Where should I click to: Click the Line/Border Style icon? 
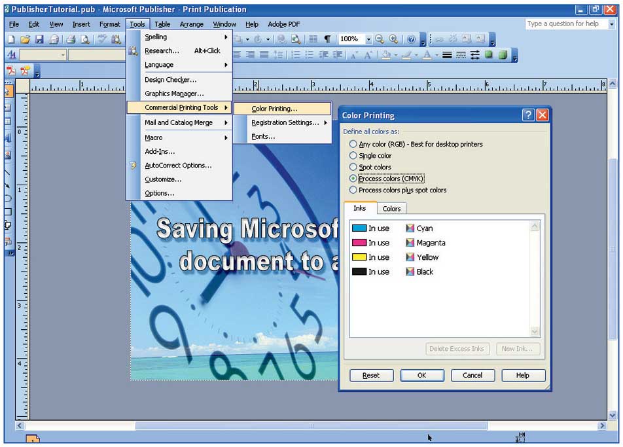pyautogui.click(x=447, y=55)
